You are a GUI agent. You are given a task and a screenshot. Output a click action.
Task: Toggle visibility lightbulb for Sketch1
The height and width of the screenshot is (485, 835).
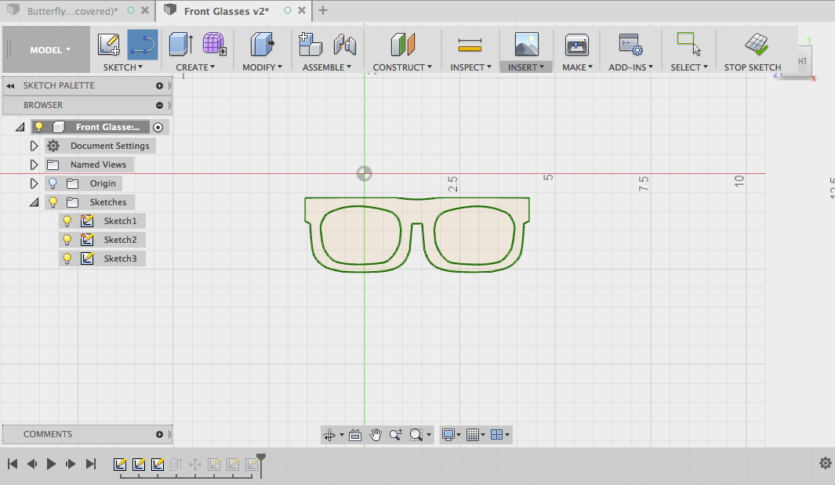[67, 221]
